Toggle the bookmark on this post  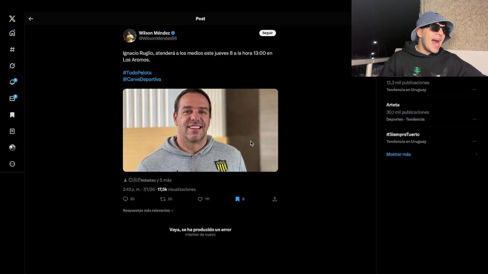(x=237, y=199)
